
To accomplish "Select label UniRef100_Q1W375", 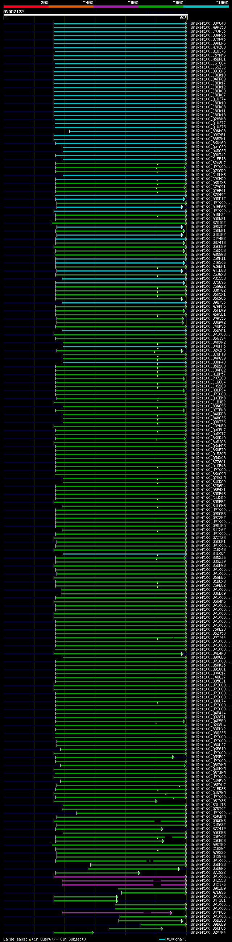I will (208, 127).
